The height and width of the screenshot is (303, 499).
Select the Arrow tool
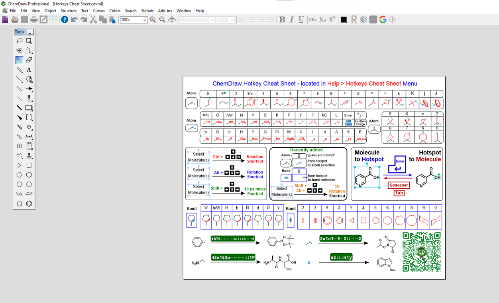[x=29, y=89]
